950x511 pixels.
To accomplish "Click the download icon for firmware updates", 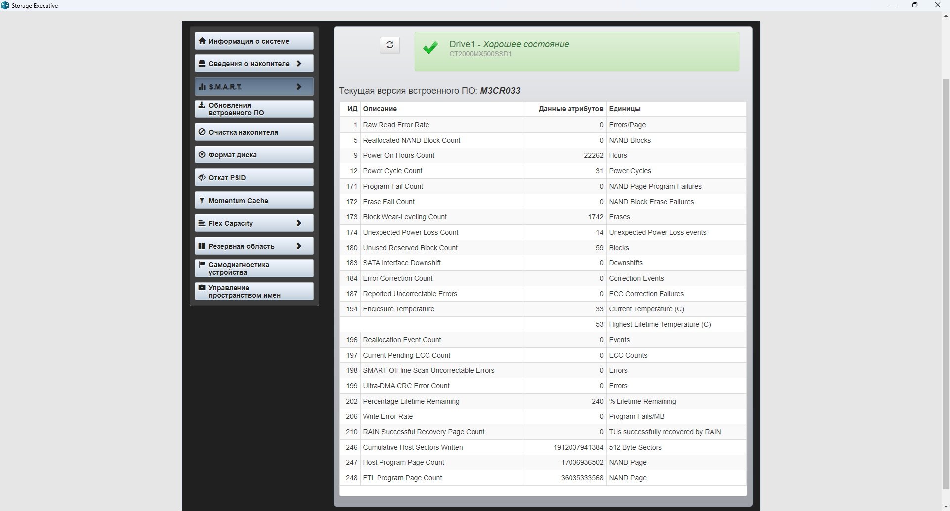I will pyautogui.click(x=202, y=105).
